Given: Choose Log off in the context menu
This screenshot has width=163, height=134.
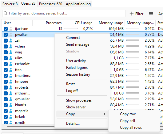Looking at the screenshot, I should click(72, 91).
